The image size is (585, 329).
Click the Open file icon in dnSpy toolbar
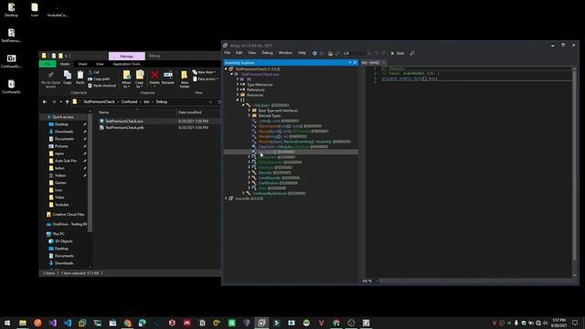pos(330,53)
